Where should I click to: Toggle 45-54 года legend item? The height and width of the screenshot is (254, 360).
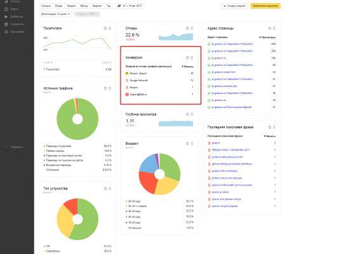pyautogui.click(x=133, y=201)
